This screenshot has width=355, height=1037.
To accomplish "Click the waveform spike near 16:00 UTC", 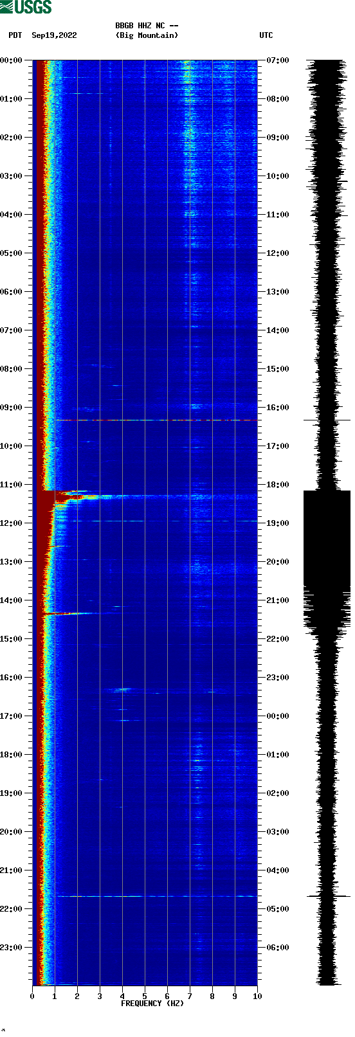I will coord(327,420).
